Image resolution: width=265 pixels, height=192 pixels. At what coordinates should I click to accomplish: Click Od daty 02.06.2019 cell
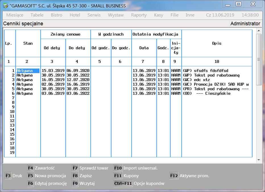[53, 84]
